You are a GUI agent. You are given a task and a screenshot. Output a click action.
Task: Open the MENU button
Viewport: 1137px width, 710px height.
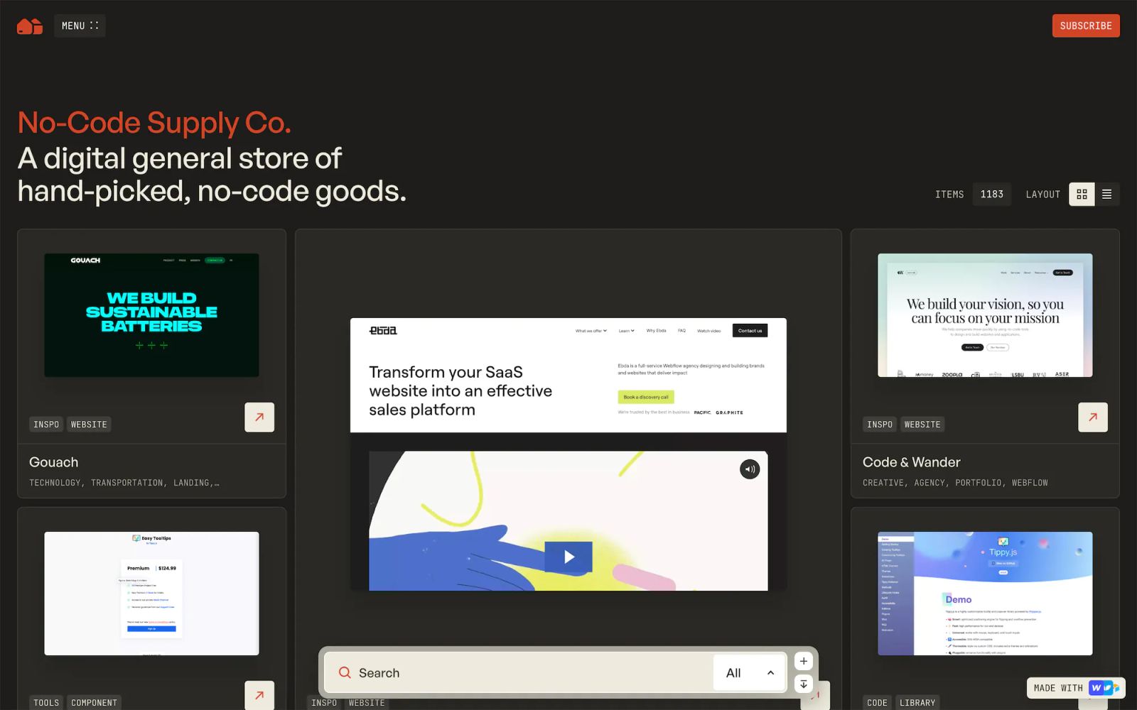pyautogui.click(x=80, y=26)
